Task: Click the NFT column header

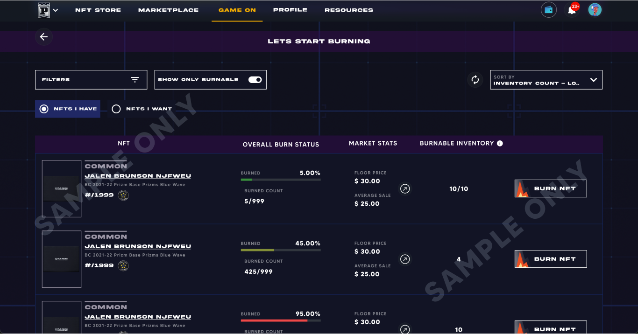Action: [124, 143]
